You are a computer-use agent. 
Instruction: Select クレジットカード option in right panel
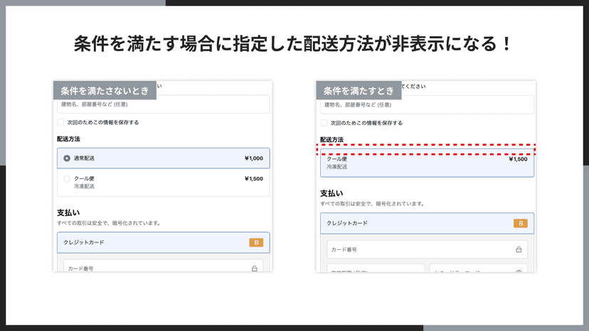[427, 223]
